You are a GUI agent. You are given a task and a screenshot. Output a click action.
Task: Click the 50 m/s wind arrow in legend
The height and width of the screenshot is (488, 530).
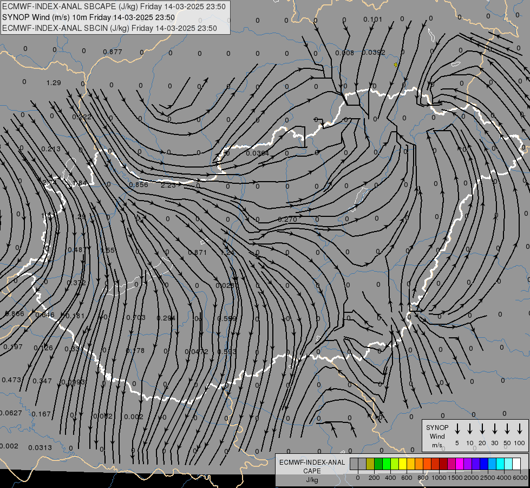pos(507,429)
